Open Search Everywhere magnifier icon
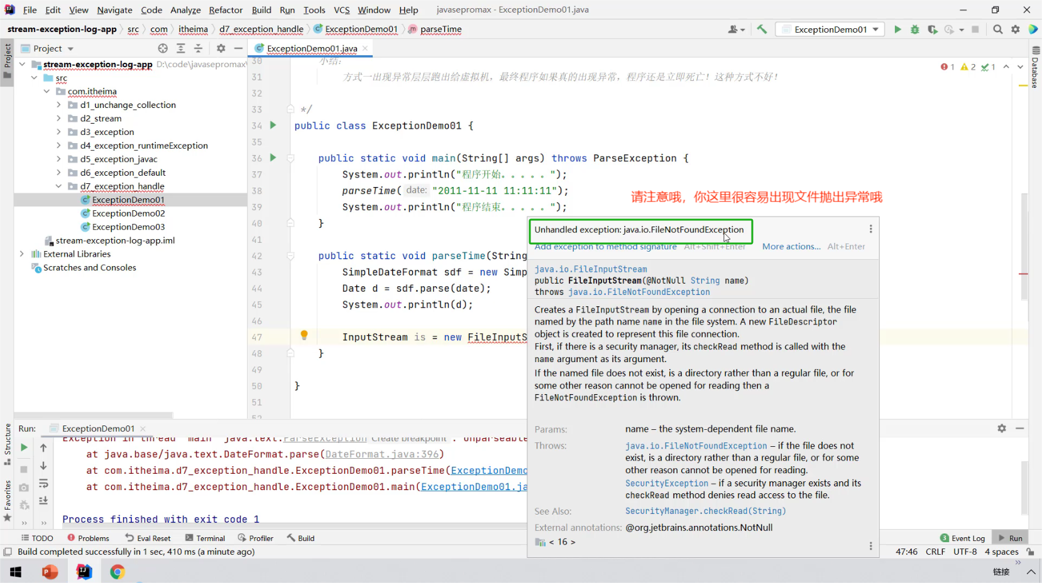 coord(997,29)
